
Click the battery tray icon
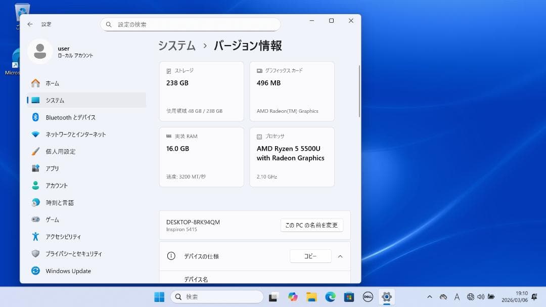(491, 297)
